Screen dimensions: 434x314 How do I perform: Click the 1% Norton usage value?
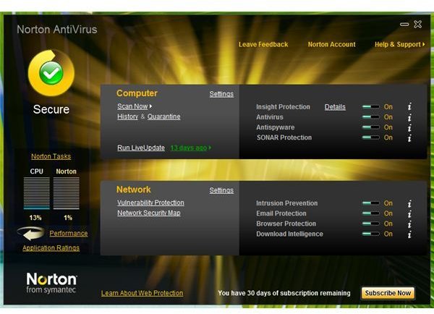[68, 218]
